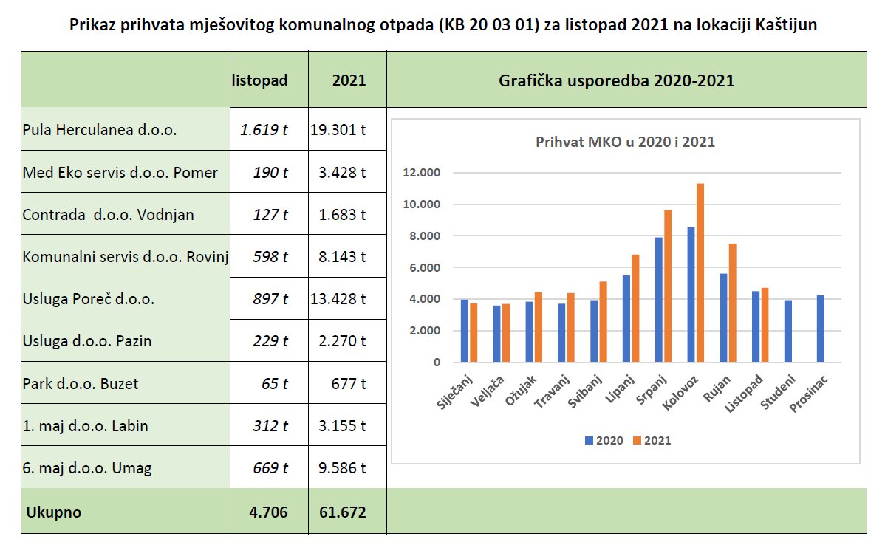Select the "10.000" y-axis label
Screen dimensions: 885x556
point(422,204)
